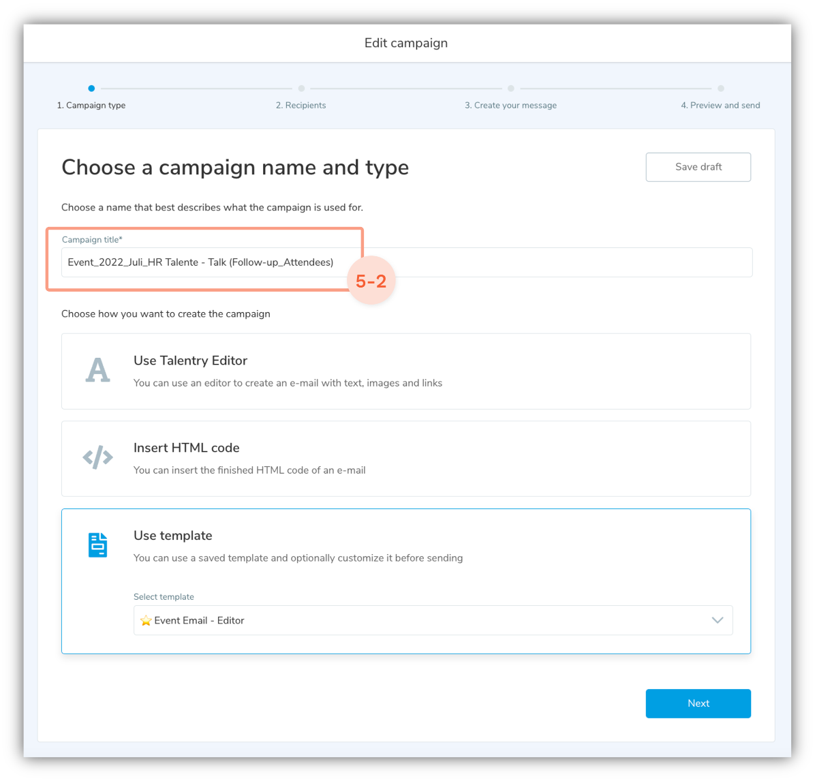Screen dimensions: 815x781
Task: Click the Talentry Editor letter A icon
Action: coord(97,371)
